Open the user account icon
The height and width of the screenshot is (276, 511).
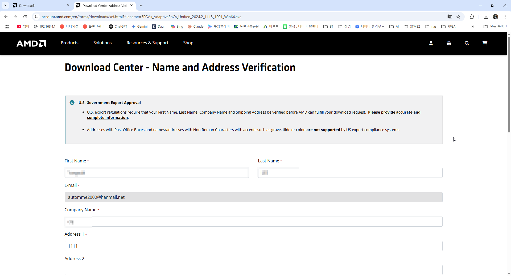(431, 43)
